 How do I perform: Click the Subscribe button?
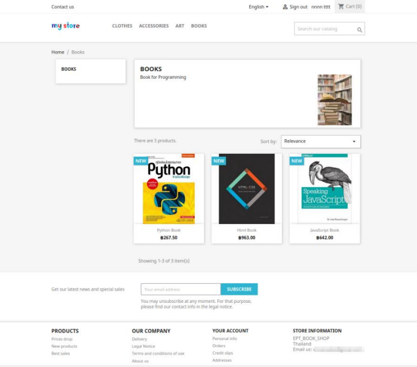(x=239, y=289)
